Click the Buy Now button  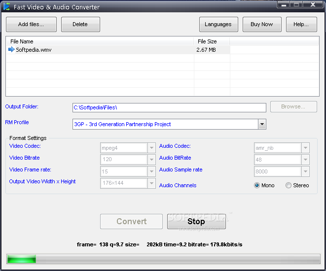(x=262, y=24)
